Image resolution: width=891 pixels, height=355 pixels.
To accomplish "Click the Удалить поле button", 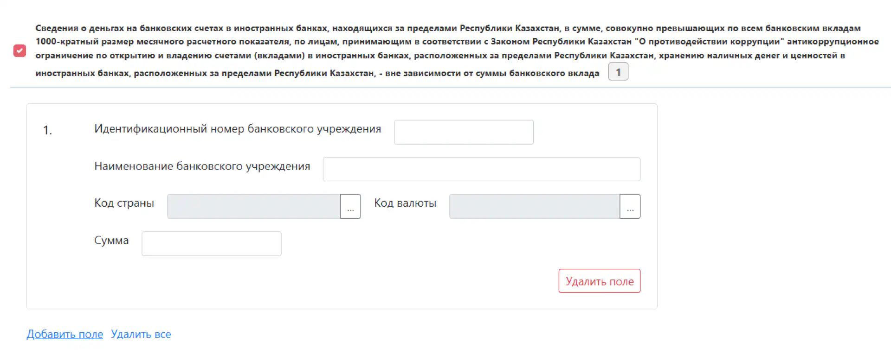I will (x=600, y=281).
